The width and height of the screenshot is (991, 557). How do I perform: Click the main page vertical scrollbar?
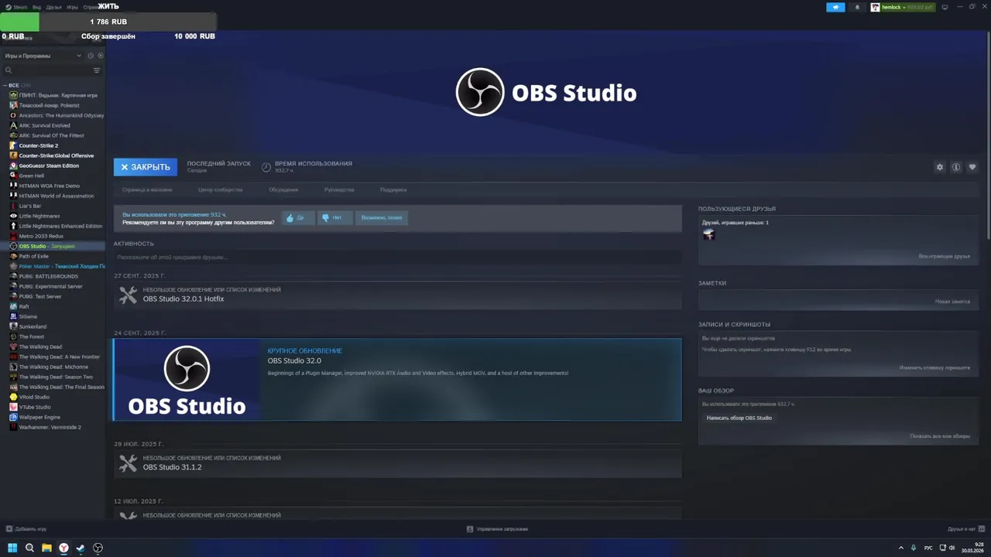[x=988, y=135]
